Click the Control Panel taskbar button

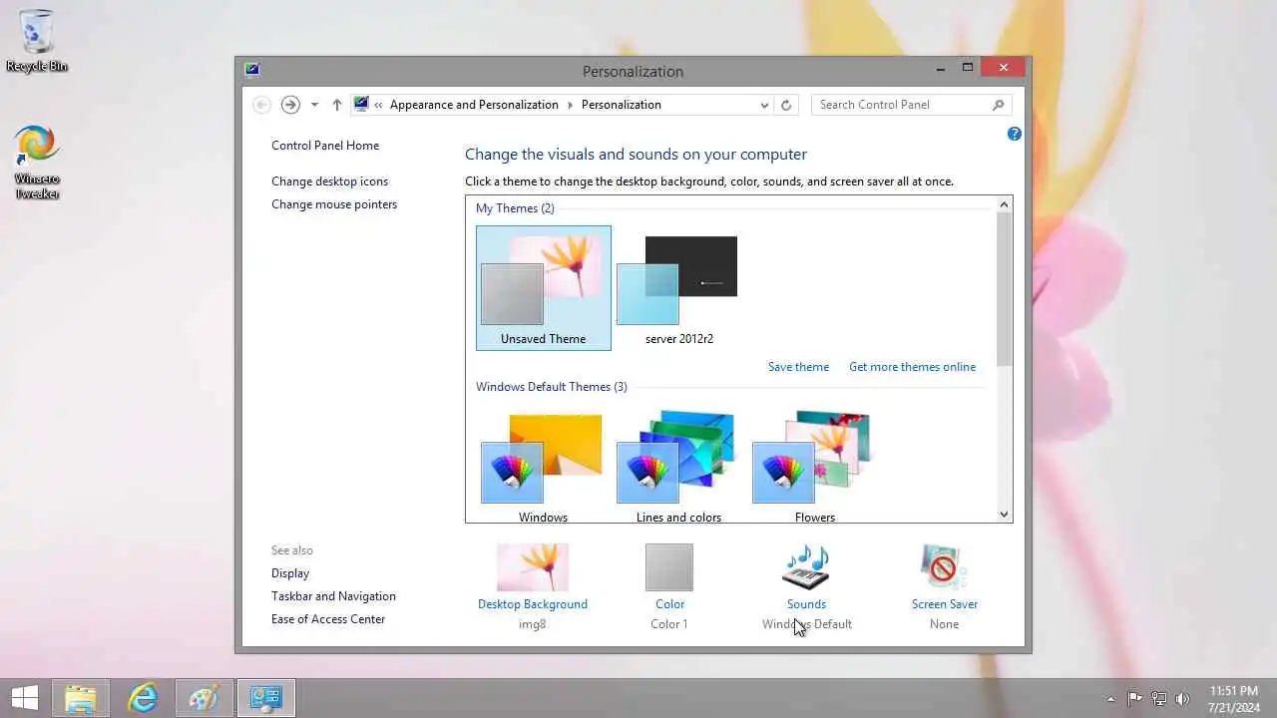[x=265, y=698]
